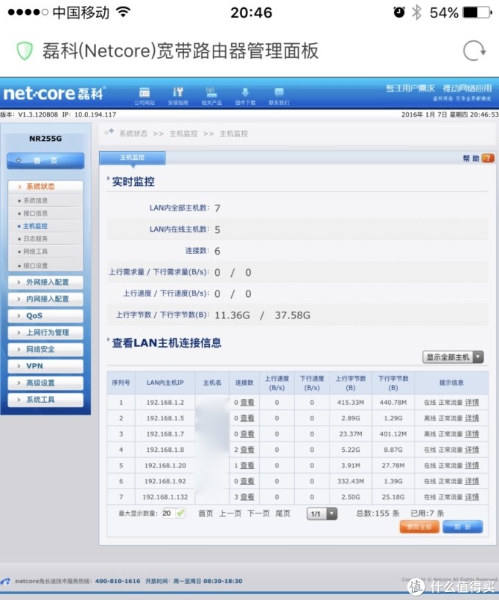Tap the Bluetooth status icon
Screen dimensions: 499x600
point(416,12)
